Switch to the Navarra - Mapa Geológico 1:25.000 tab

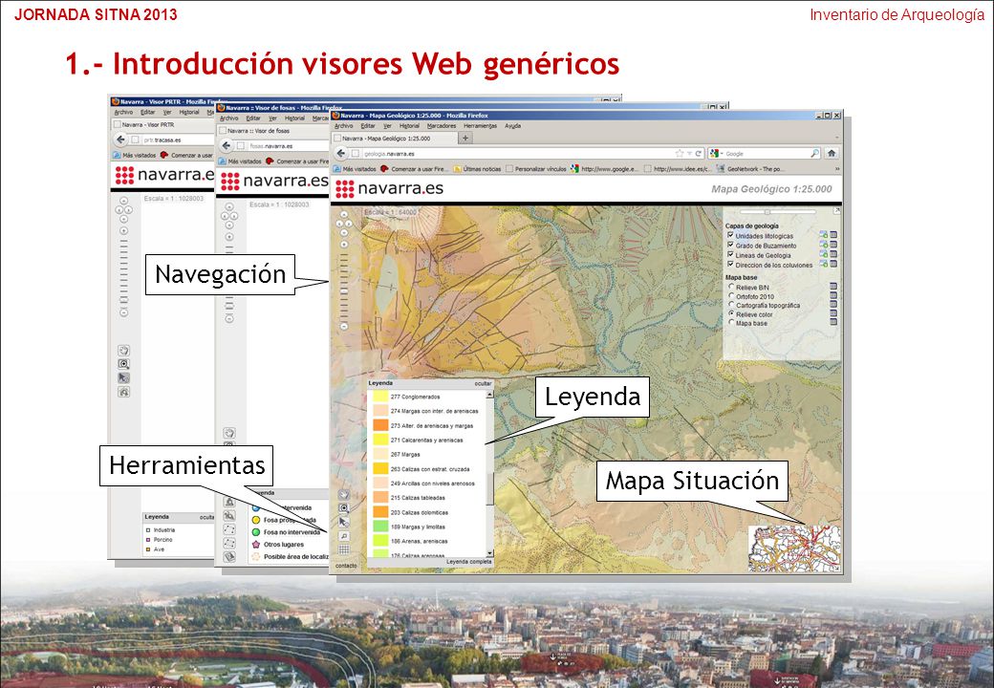point(395,139)
